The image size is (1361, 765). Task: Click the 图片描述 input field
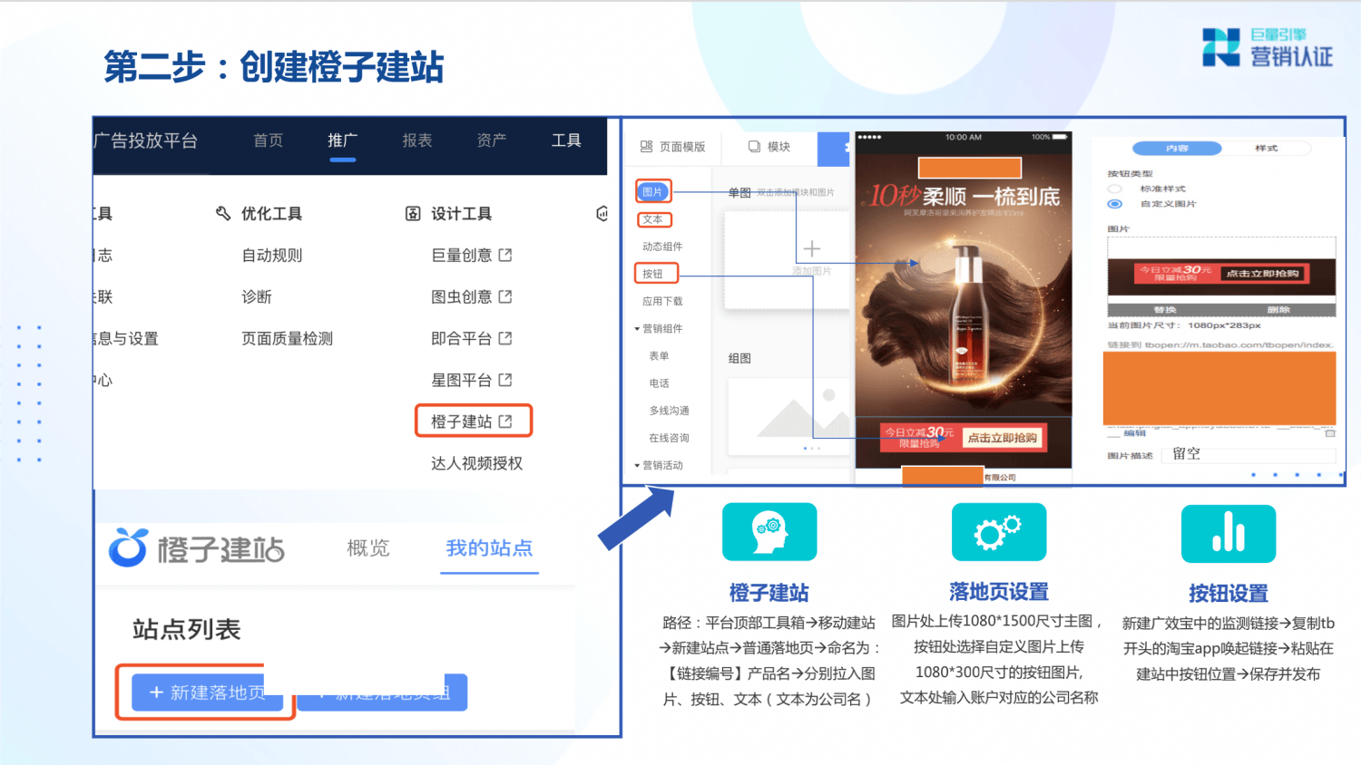pyautogui.click(x=1250, y=454)
